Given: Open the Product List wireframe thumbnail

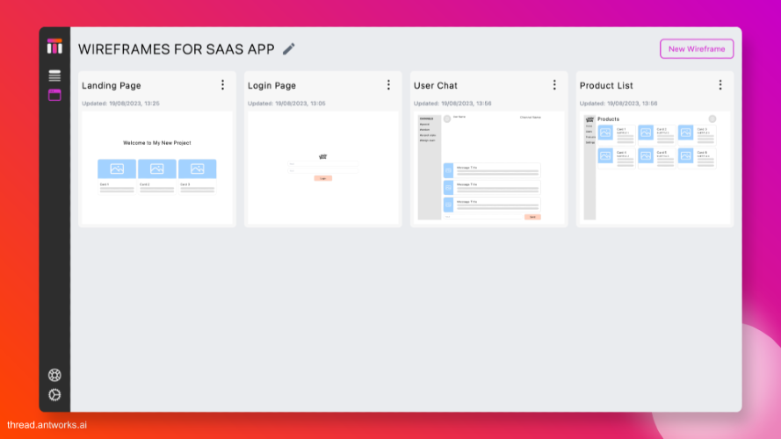Looking at the screenshot, I should (x=655, y=168).
